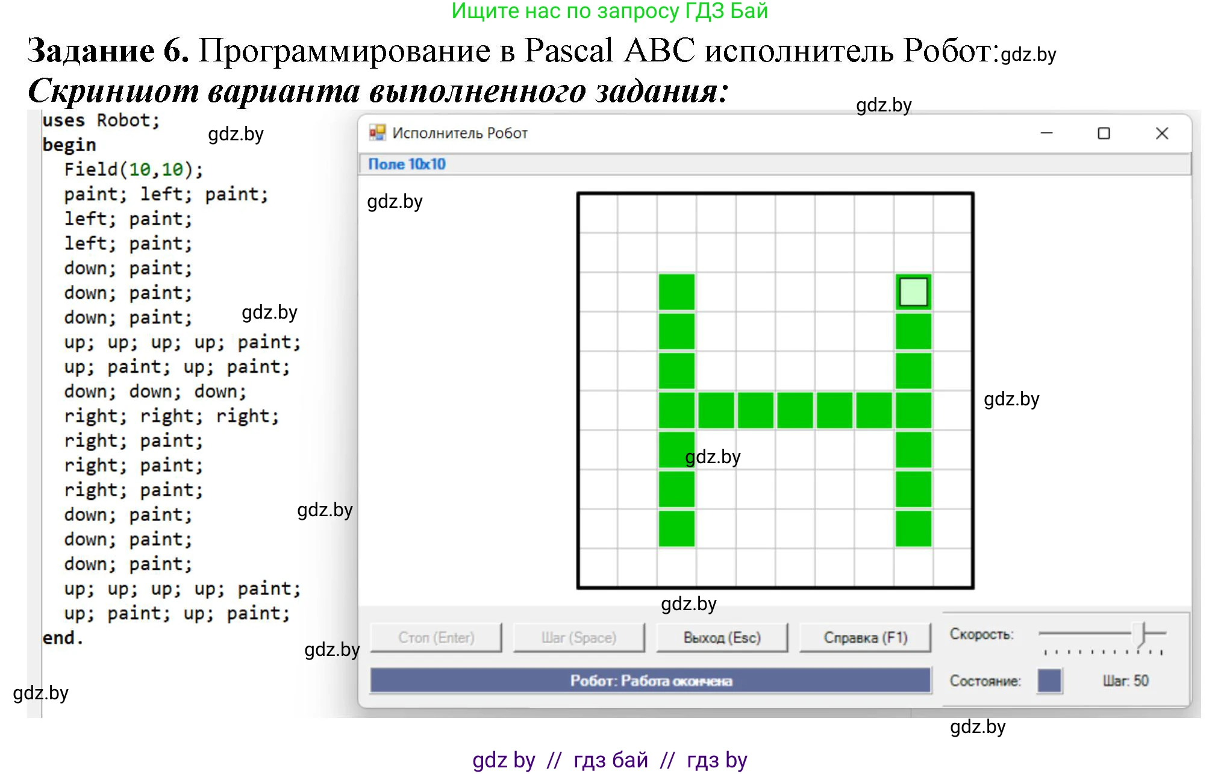
Task: Click the Скорость label text
Action: point(981,634)
